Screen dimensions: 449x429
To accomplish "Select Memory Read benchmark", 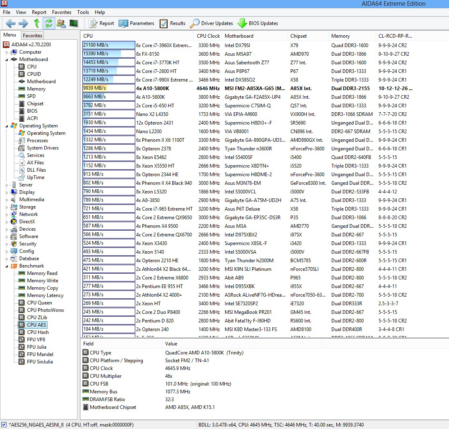I will coord(42,273).
